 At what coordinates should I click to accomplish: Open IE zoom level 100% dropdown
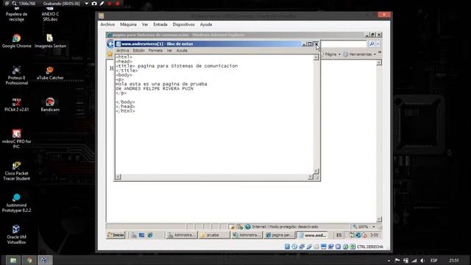point(374,227)
